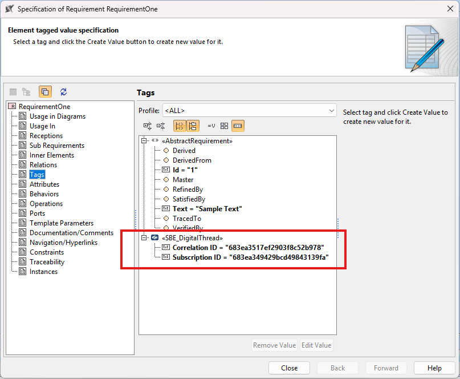
Task: Click the Close button
Action: click(x=289, y=368)
